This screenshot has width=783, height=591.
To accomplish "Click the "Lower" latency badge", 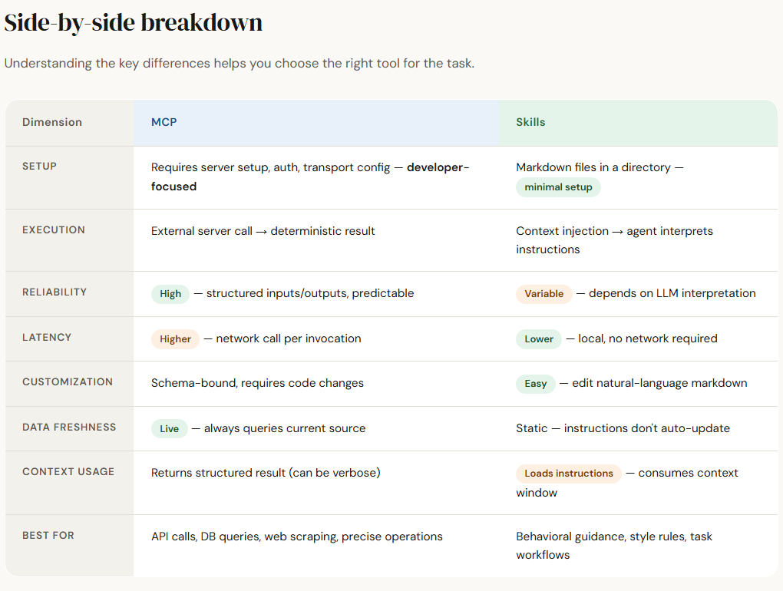I will (x=539, y=339).
